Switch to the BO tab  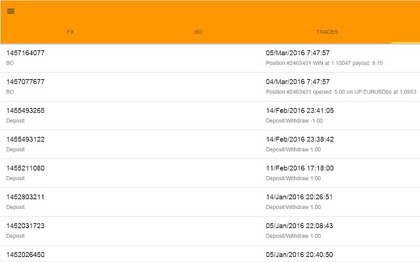[198, 32]
